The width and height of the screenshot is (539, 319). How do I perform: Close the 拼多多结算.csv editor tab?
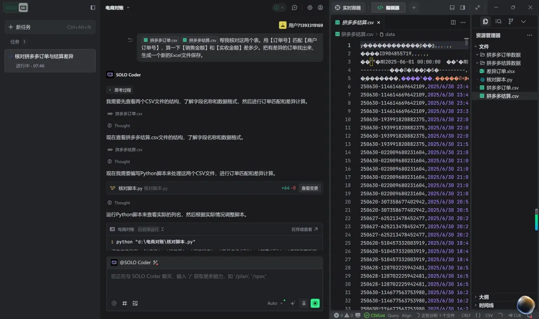(x=379, y=22)
